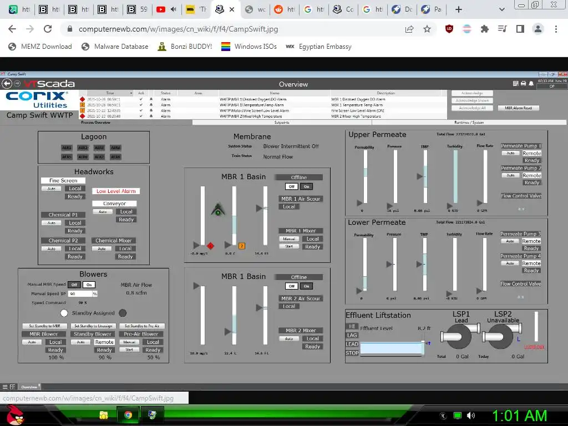Viewport: 568px width, 426px height.
Task: Go back with Chrome's back arrow
Action: click(12, 29)
